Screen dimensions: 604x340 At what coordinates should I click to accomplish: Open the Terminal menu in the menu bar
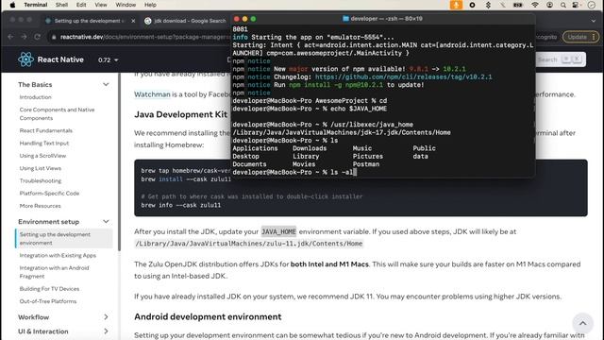(x=36, y=5)
